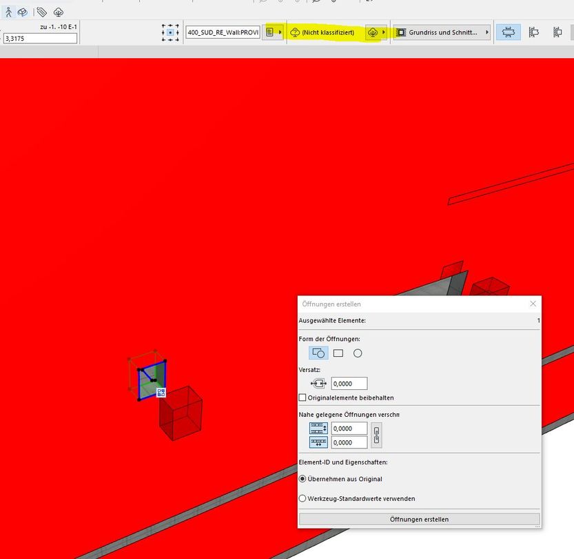Toggle the chain link between merge distances
The image size is (574, 559).
(376, 435)
